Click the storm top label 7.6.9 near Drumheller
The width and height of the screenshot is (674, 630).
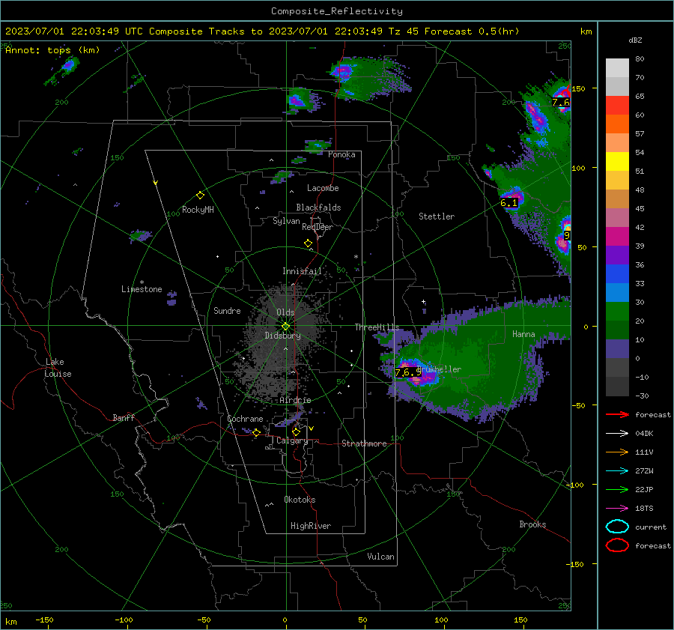[x=408, y=372]
